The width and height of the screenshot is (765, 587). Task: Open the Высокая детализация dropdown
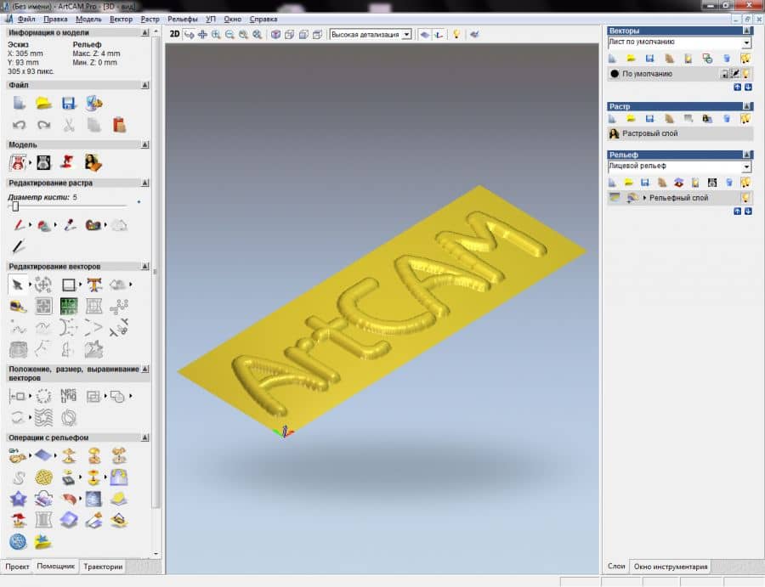pyautogui.click(x=406, y=35)
